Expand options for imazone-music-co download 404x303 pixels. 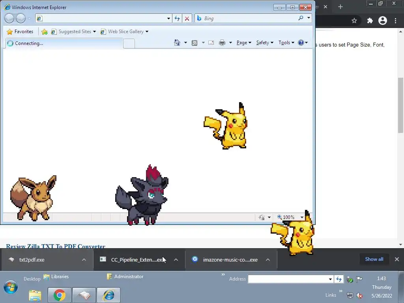(268, 260)
